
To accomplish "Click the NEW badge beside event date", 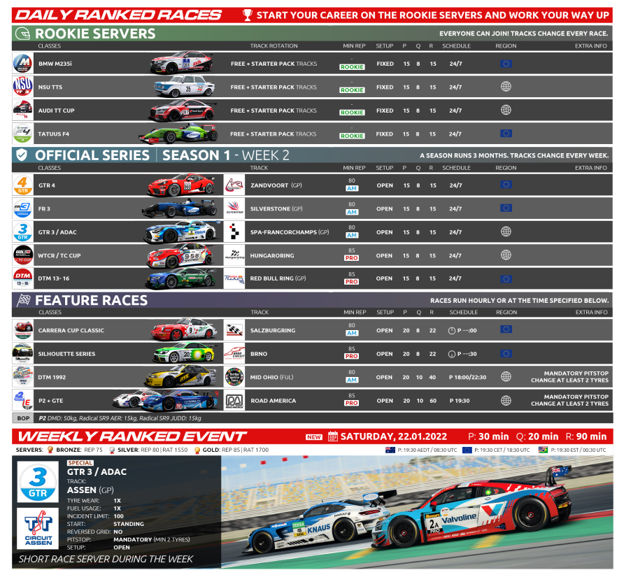I will tap(314, 437).
